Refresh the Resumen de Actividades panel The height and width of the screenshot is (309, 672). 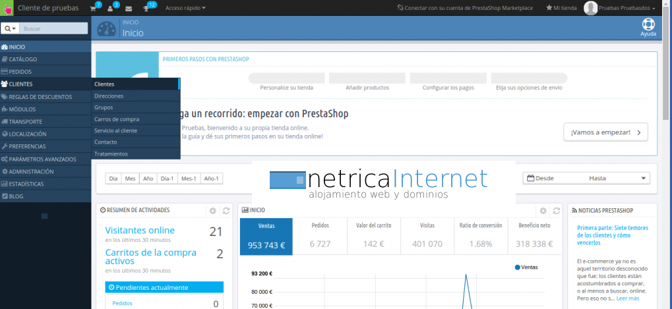coord(226,211)
